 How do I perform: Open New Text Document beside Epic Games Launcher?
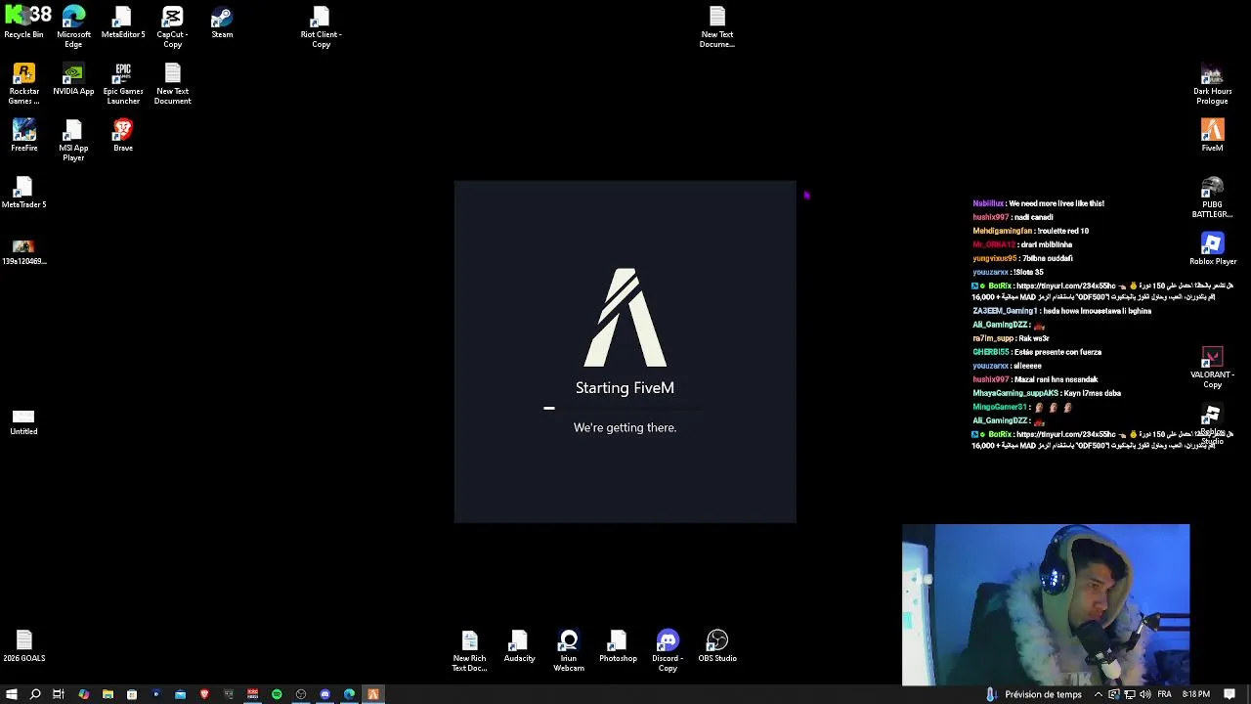point(172,84)
